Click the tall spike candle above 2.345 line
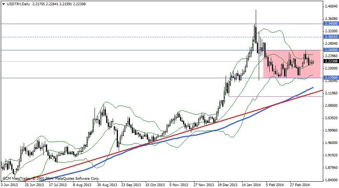 pyautogui.click(x=256, y=26)
